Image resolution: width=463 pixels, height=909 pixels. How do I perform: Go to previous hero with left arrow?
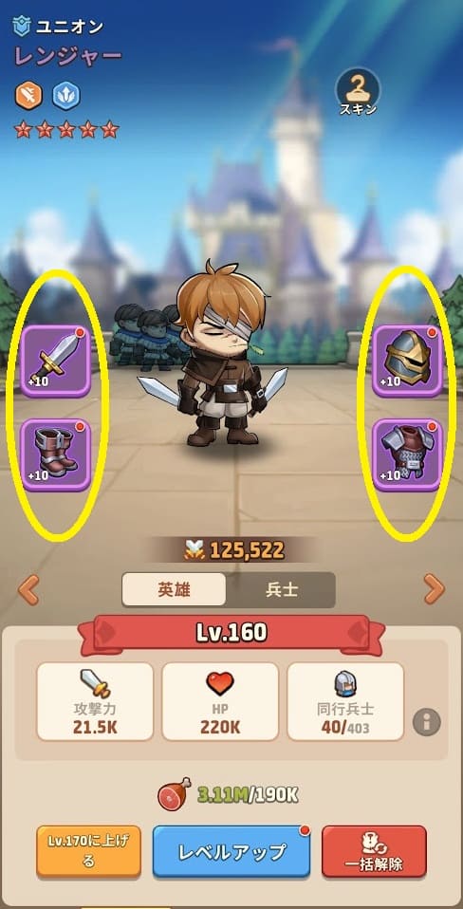click(28, 590)
